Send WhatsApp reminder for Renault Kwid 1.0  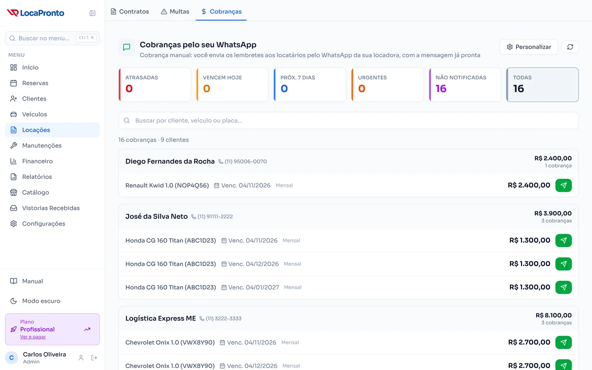564,185
